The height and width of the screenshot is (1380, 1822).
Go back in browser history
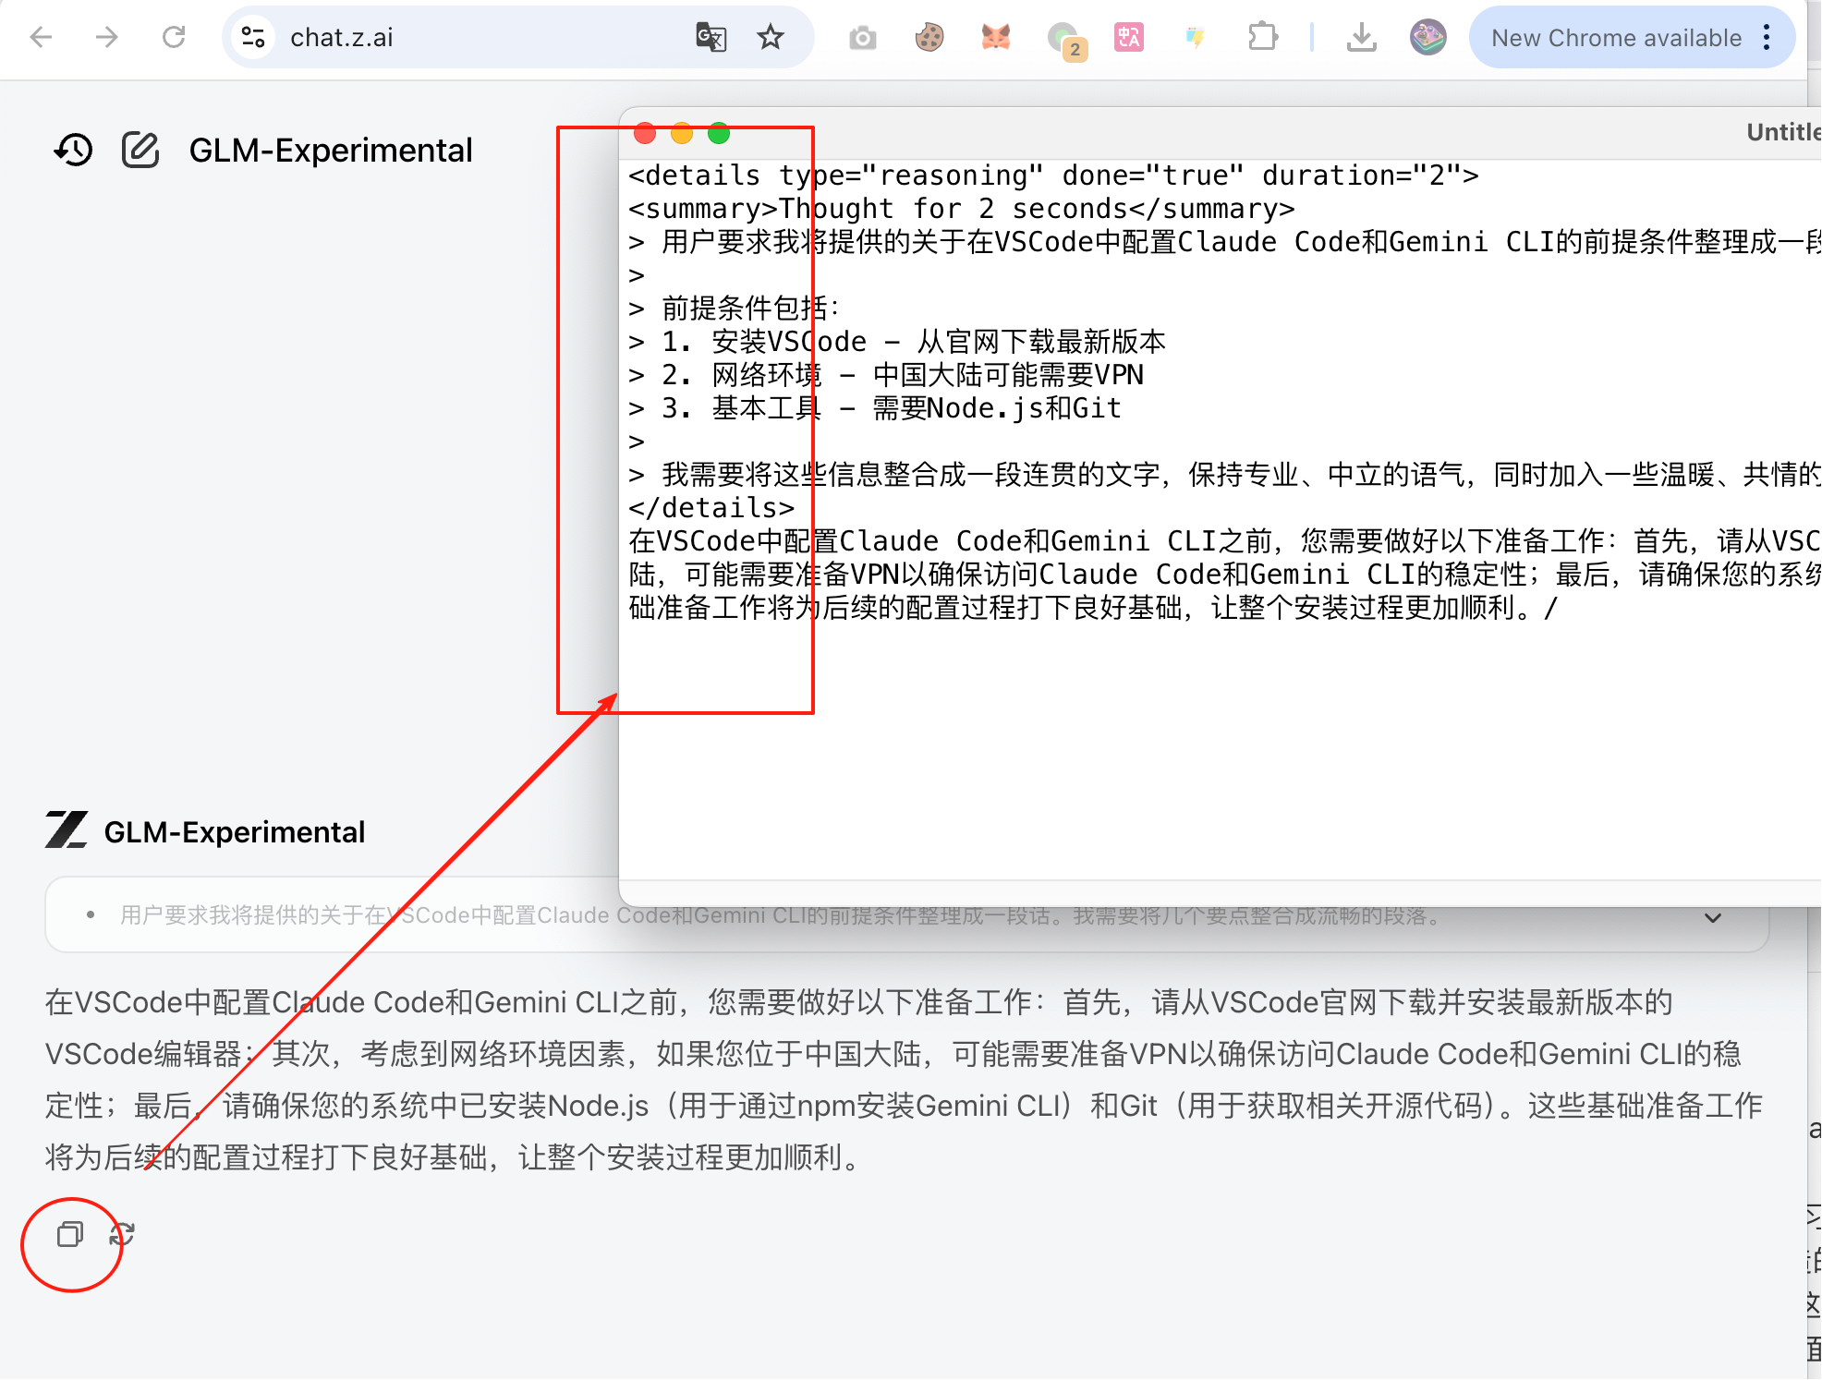[x=42, y=37]
